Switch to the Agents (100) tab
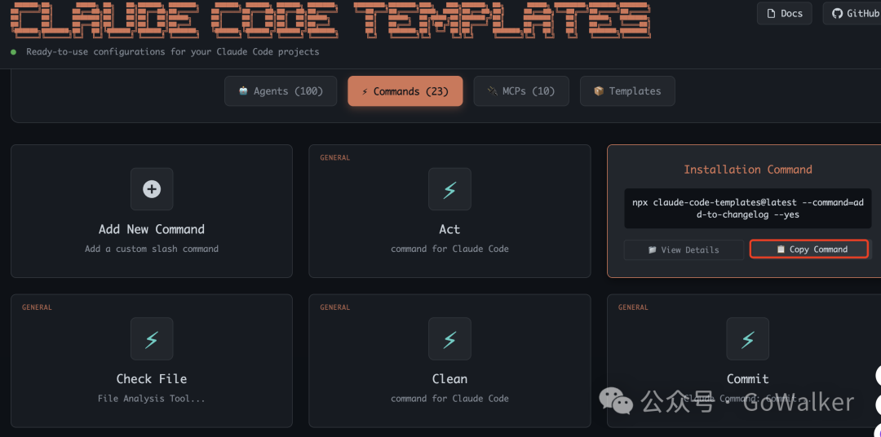The image size is (881, 437). pos(281,91)
